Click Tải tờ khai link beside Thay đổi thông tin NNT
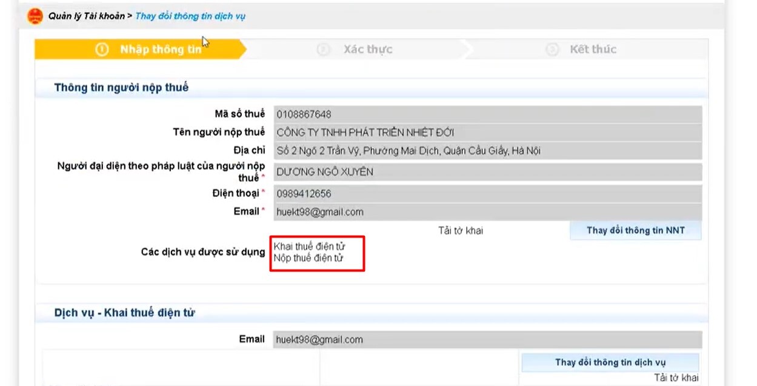Screen dimensions: 757x386 tap(461, 231)
